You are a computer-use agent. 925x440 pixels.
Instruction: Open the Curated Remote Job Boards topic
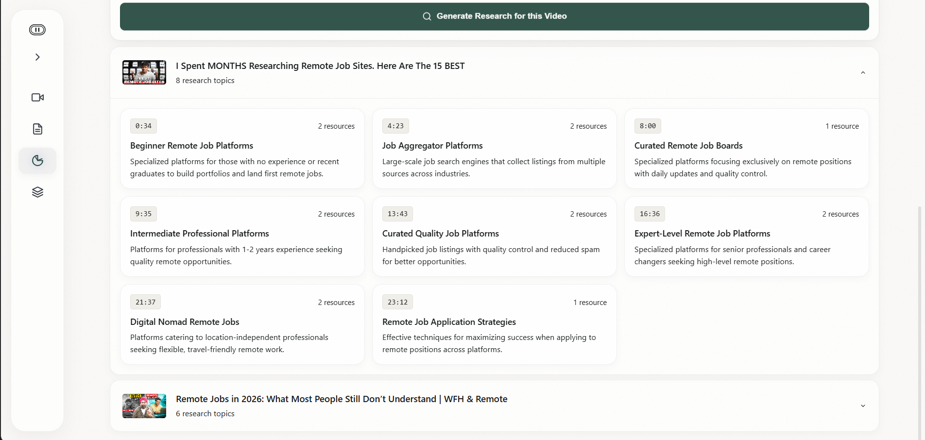click(x=746, y=149)
